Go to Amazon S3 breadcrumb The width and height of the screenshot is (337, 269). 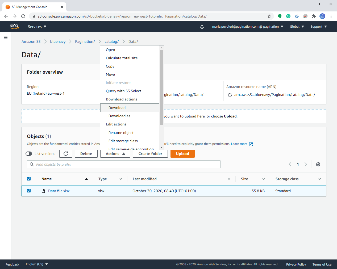(x=31, y=41)
